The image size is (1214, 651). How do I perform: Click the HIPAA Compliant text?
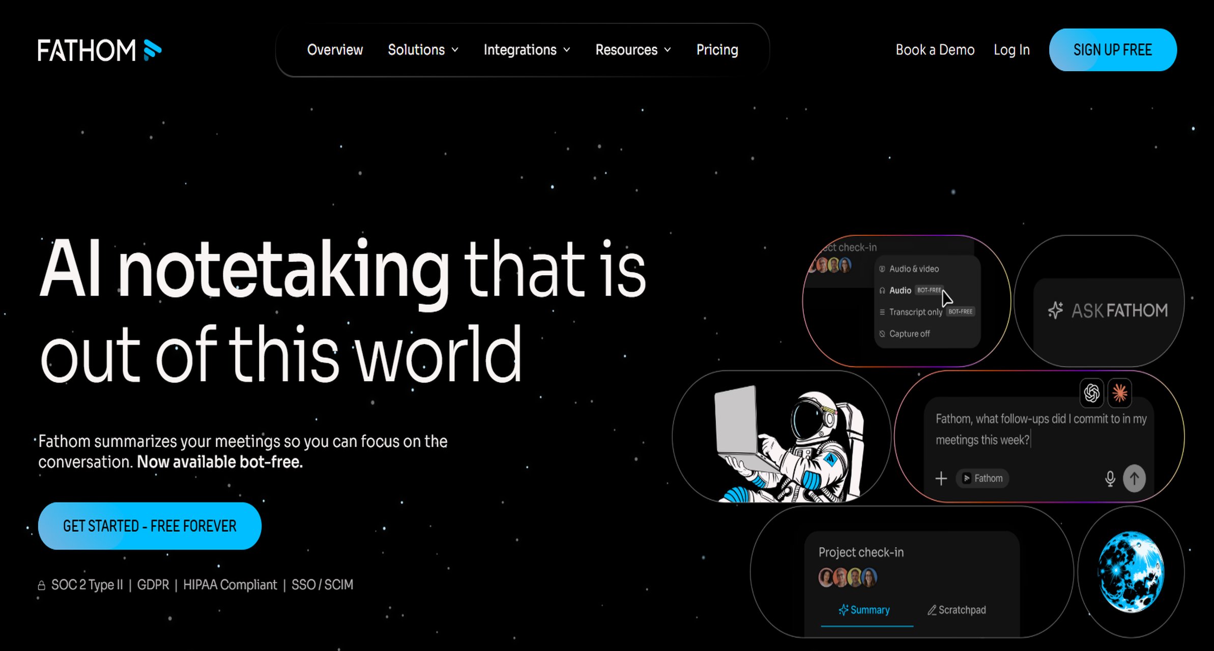pos(230,585)
